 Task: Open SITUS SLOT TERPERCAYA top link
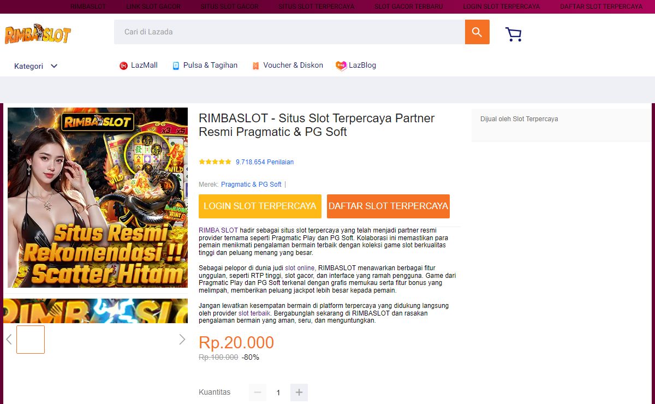pos(316,7)
